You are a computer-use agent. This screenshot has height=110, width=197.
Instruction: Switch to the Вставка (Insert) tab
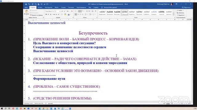point(40,7)
